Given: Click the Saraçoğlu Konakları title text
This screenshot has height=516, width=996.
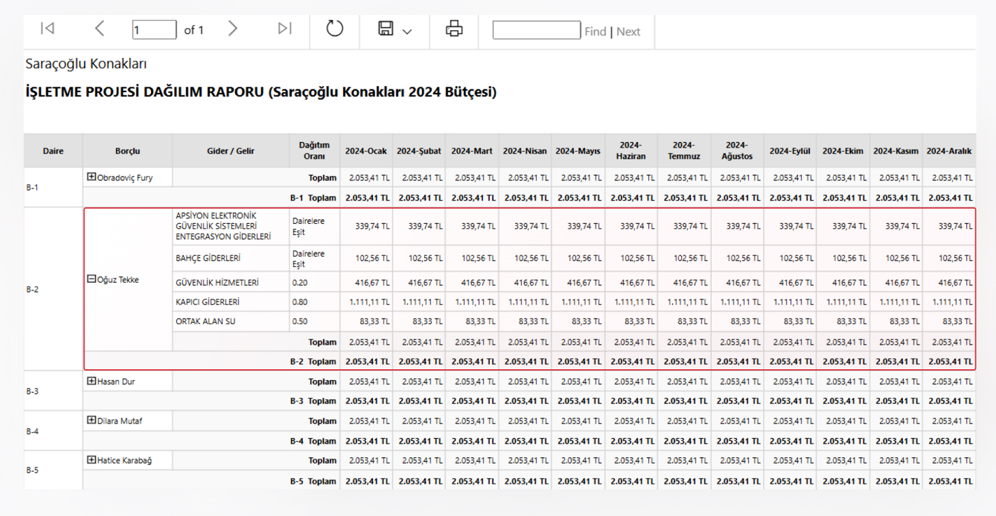Looking at the screenshot, I should point(86,64).
